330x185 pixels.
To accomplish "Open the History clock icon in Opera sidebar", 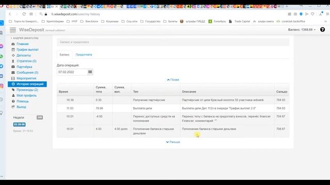I will point(2,99).
